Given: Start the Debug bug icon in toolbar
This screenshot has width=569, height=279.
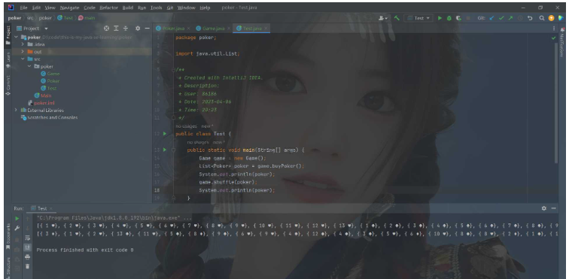Looking at the screenshot, I should point(449,18).
